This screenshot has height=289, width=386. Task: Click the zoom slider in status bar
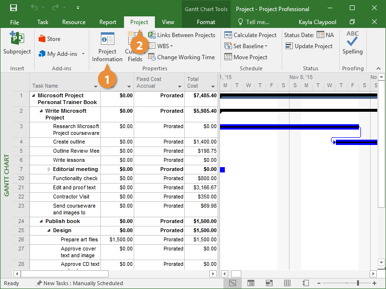pyautogui.click(x=358, y=283)
